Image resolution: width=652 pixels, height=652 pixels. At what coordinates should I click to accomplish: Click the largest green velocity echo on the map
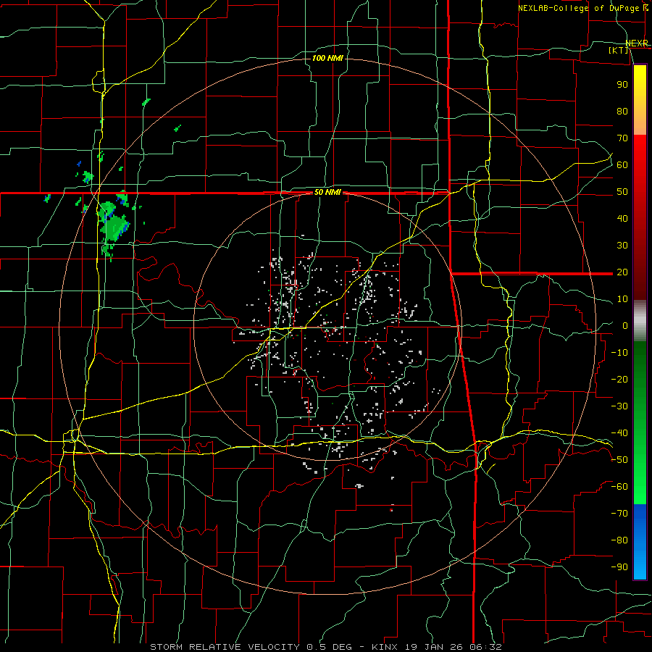113,227
